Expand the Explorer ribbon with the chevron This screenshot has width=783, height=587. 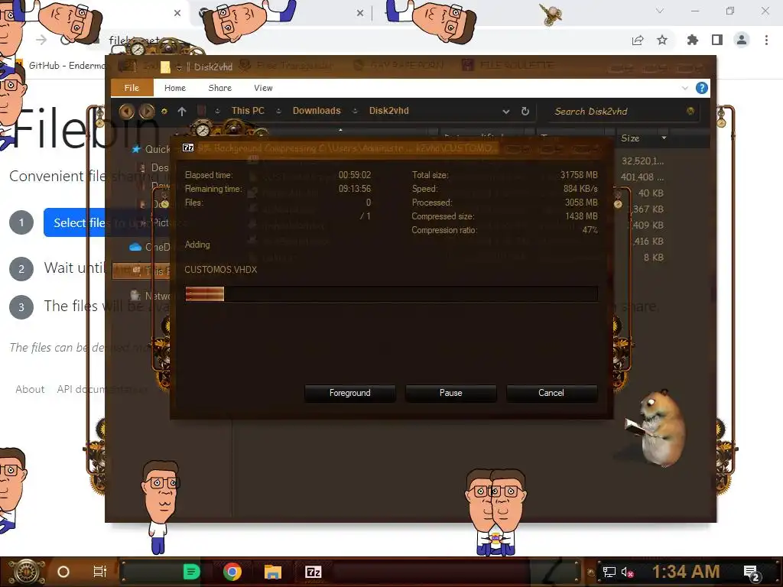coord(684,89)
